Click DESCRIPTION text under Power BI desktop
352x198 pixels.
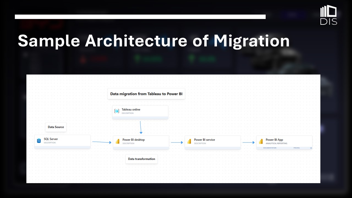coord(128,143)
